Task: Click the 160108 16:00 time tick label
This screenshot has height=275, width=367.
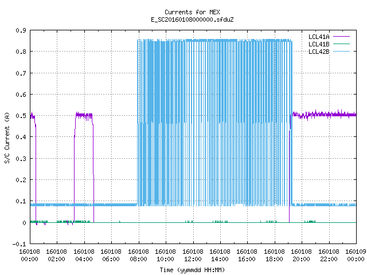Action: 247,256
